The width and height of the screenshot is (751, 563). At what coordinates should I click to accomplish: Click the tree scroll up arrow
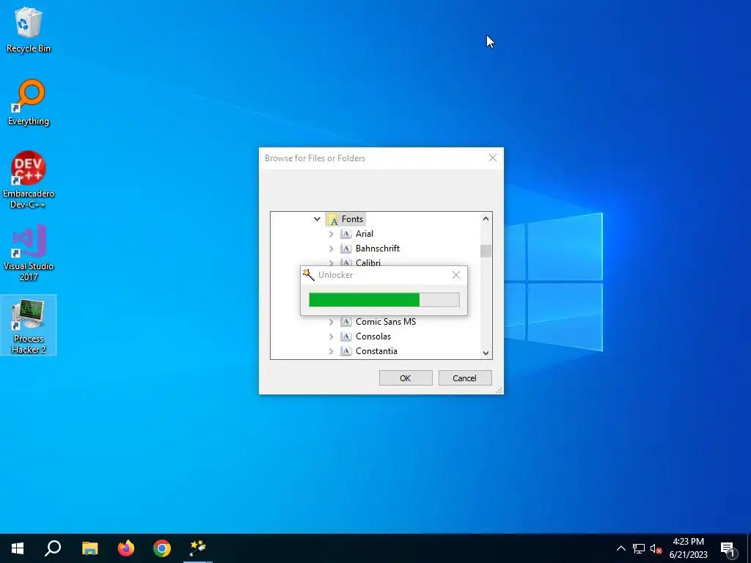(486, 218)
